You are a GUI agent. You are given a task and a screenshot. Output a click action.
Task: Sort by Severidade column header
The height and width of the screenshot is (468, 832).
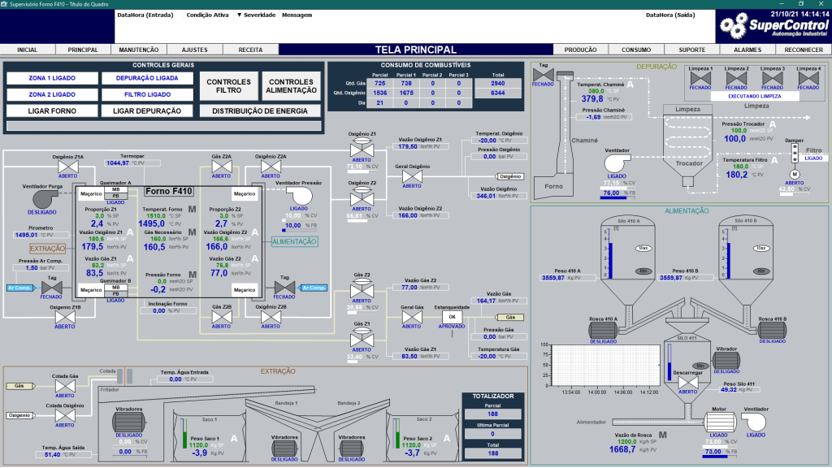256,15
